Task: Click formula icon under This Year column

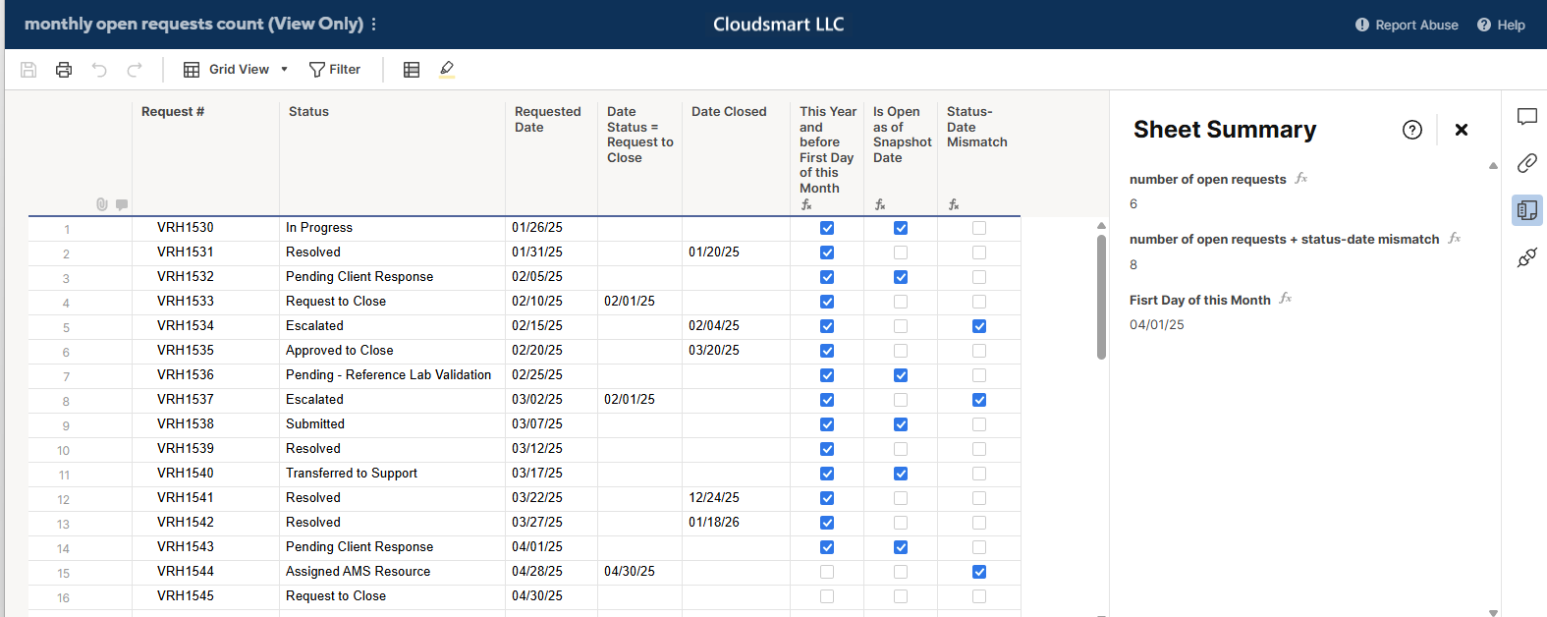Action: click(806, 204)
